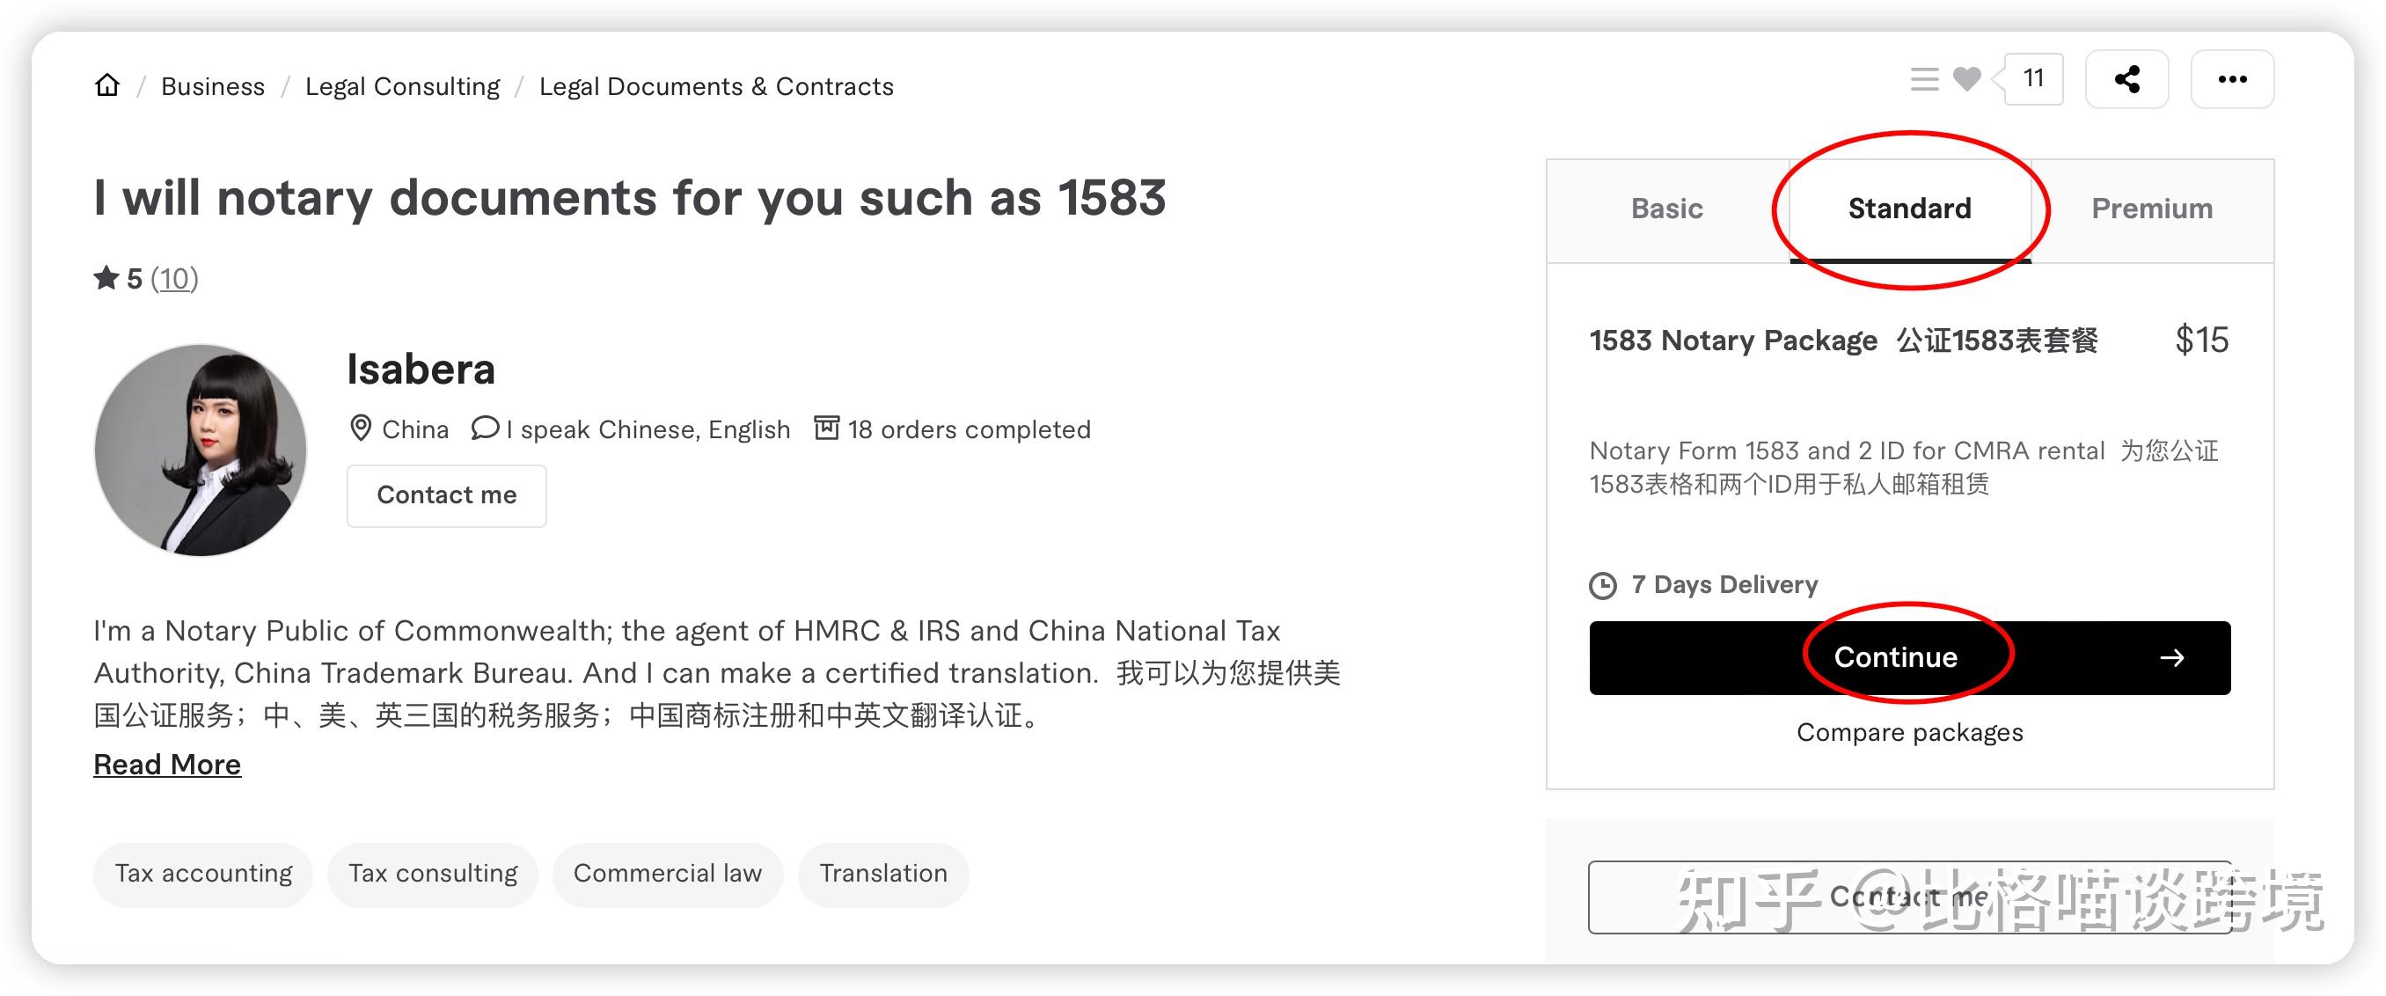Expand the Read More description
2386x996 pixels.
167,765
